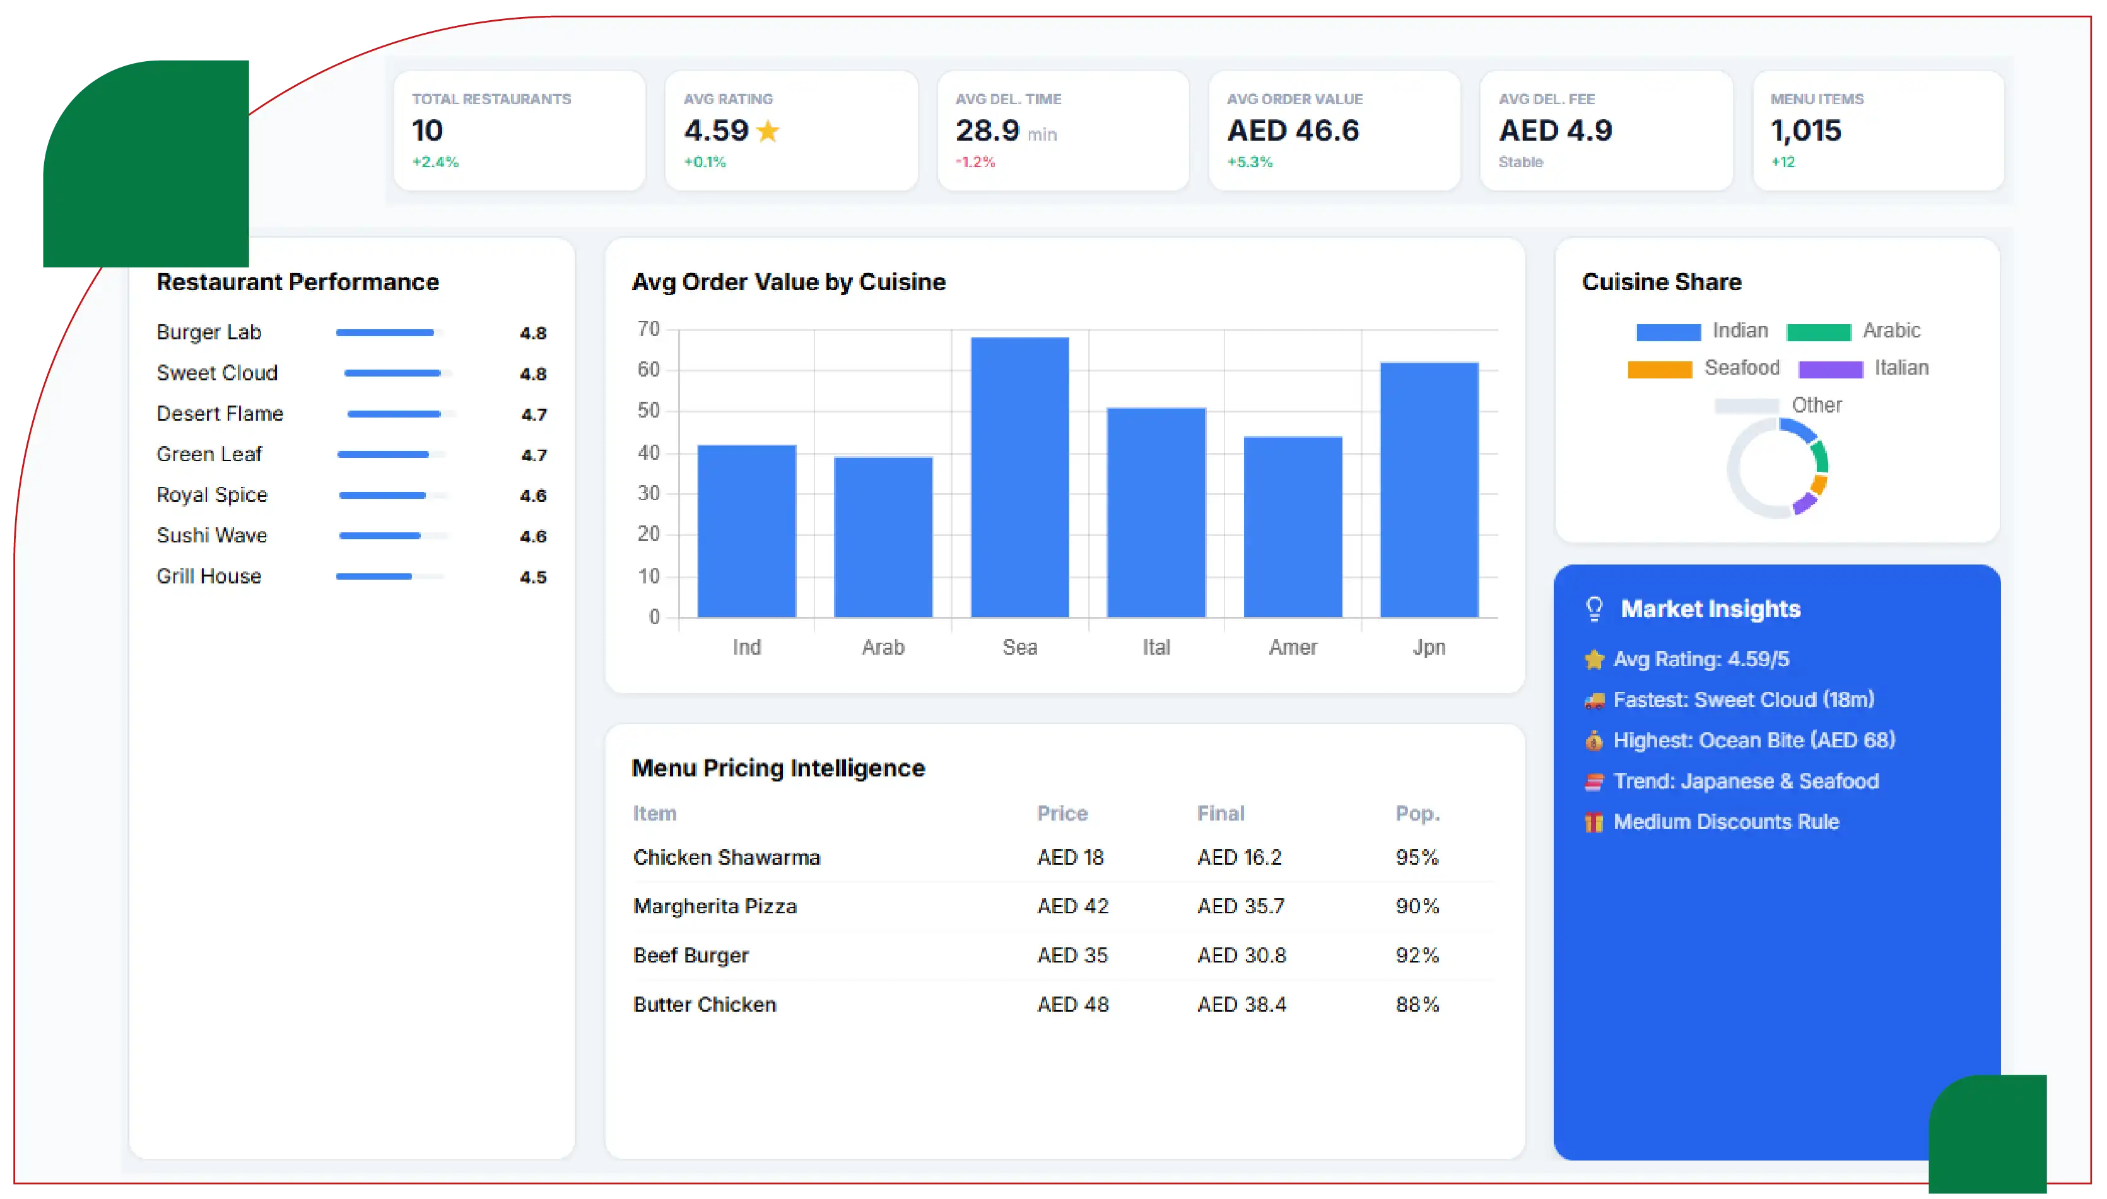Click the gold star in Avg Rating card

pos(767,131)
